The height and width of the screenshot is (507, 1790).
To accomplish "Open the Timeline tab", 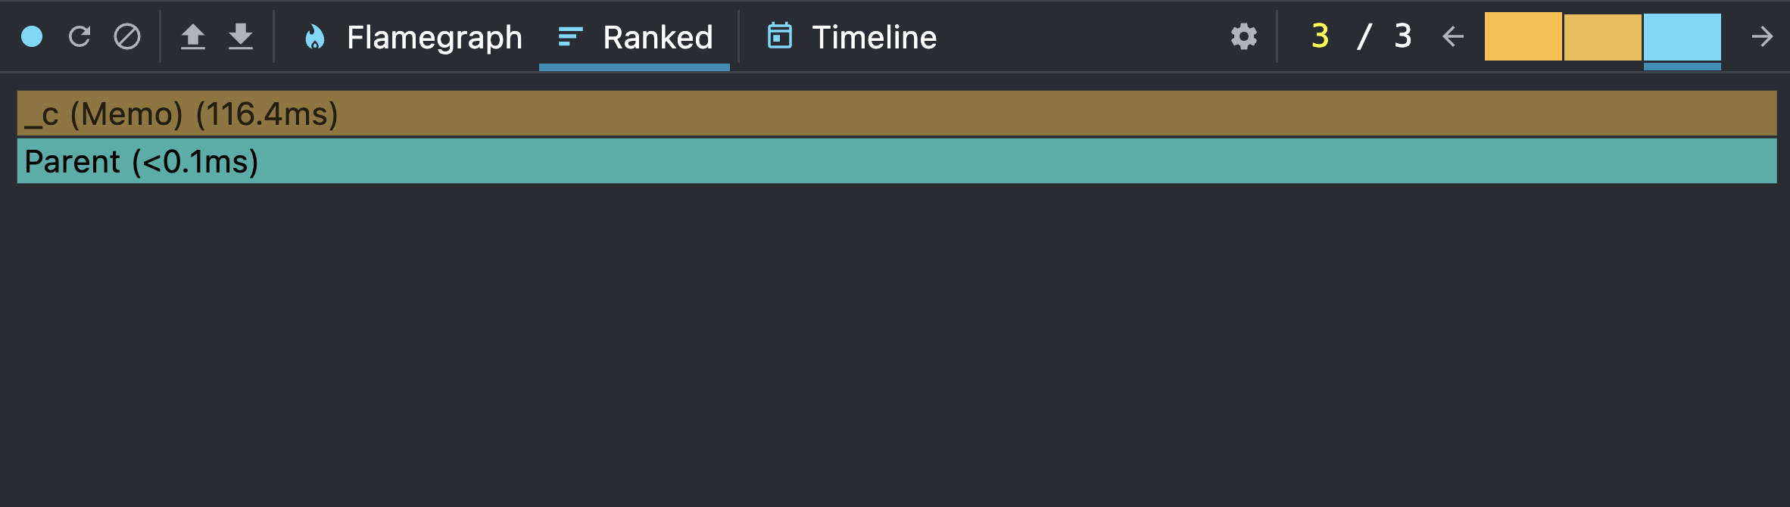I will coord(874,37).
